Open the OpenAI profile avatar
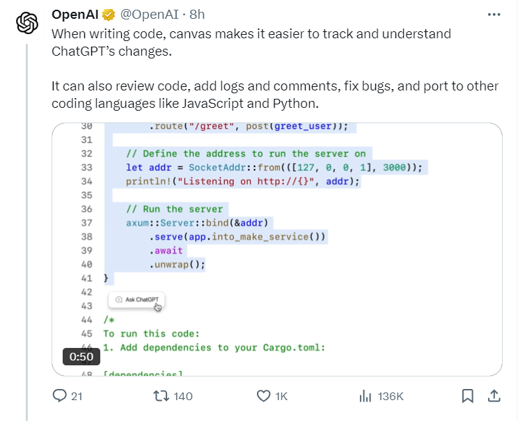Image resolution: width=525 pixels, height=421 pixels. pyautogui.click(x=27, y=23)
